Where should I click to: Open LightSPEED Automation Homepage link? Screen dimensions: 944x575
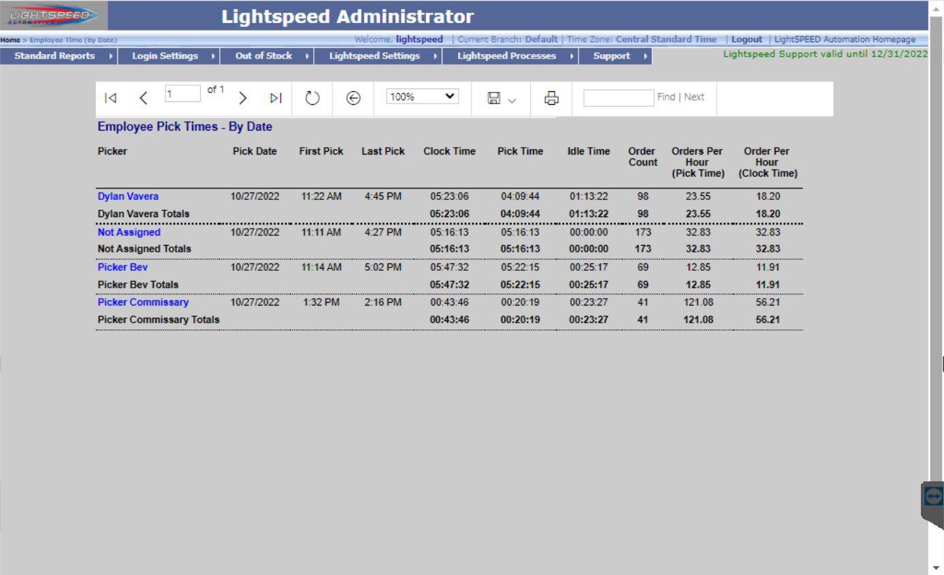click(845, 39)
